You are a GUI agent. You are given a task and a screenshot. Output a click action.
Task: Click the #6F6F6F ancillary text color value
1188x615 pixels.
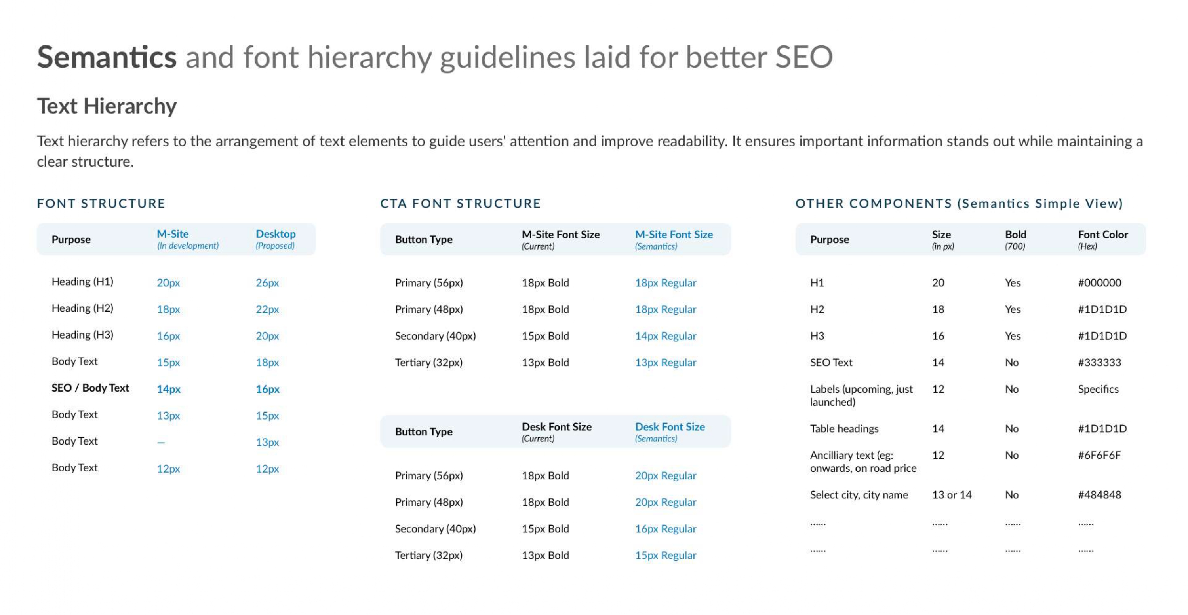tap(1099, 455)
